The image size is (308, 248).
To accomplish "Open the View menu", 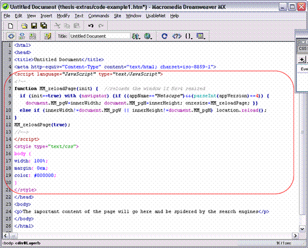I will coord(31,16).
